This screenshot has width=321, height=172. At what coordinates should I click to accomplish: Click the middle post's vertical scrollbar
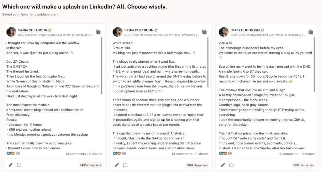[208, 65]
